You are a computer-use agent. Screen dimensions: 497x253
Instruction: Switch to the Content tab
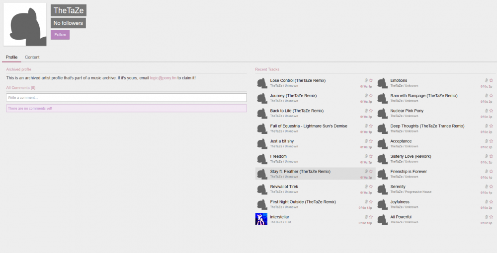[32, 58]
